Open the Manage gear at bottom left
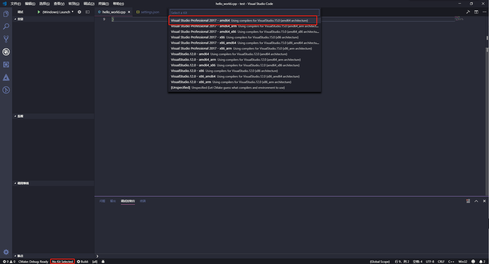 click(x=6, y=252)
